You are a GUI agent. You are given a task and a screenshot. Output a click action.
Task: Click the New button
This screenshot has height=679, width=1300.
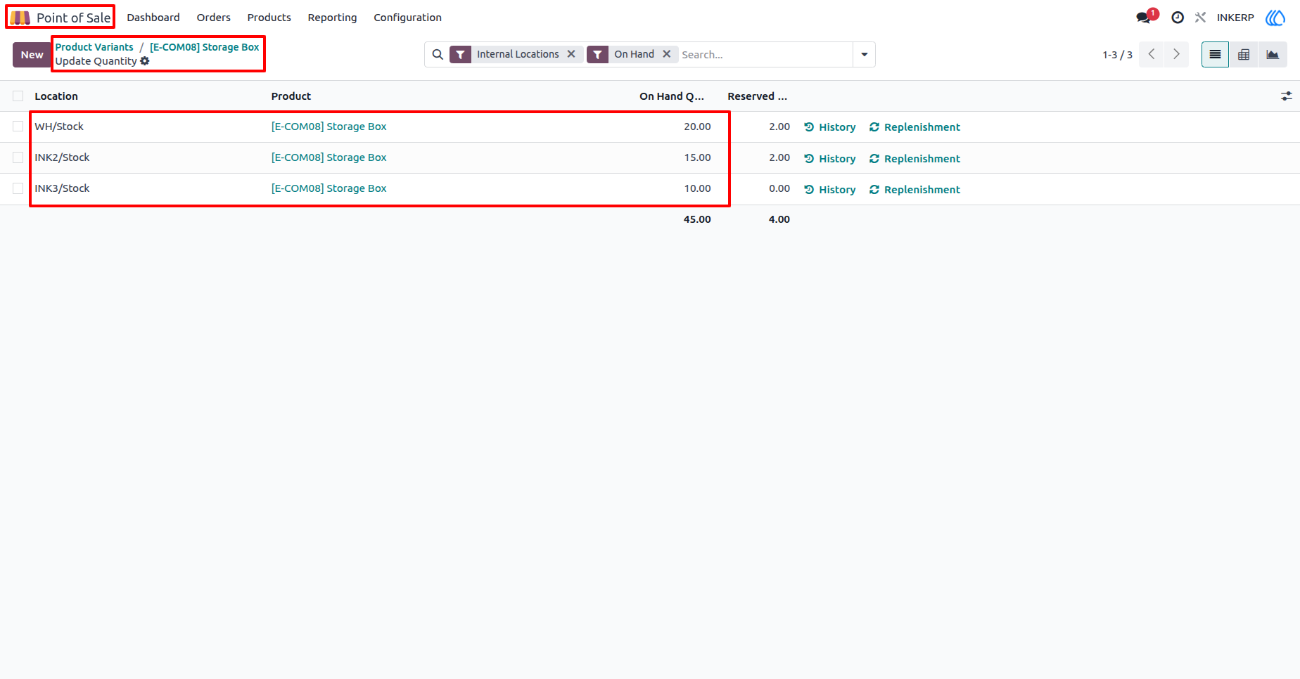point(32,55)
